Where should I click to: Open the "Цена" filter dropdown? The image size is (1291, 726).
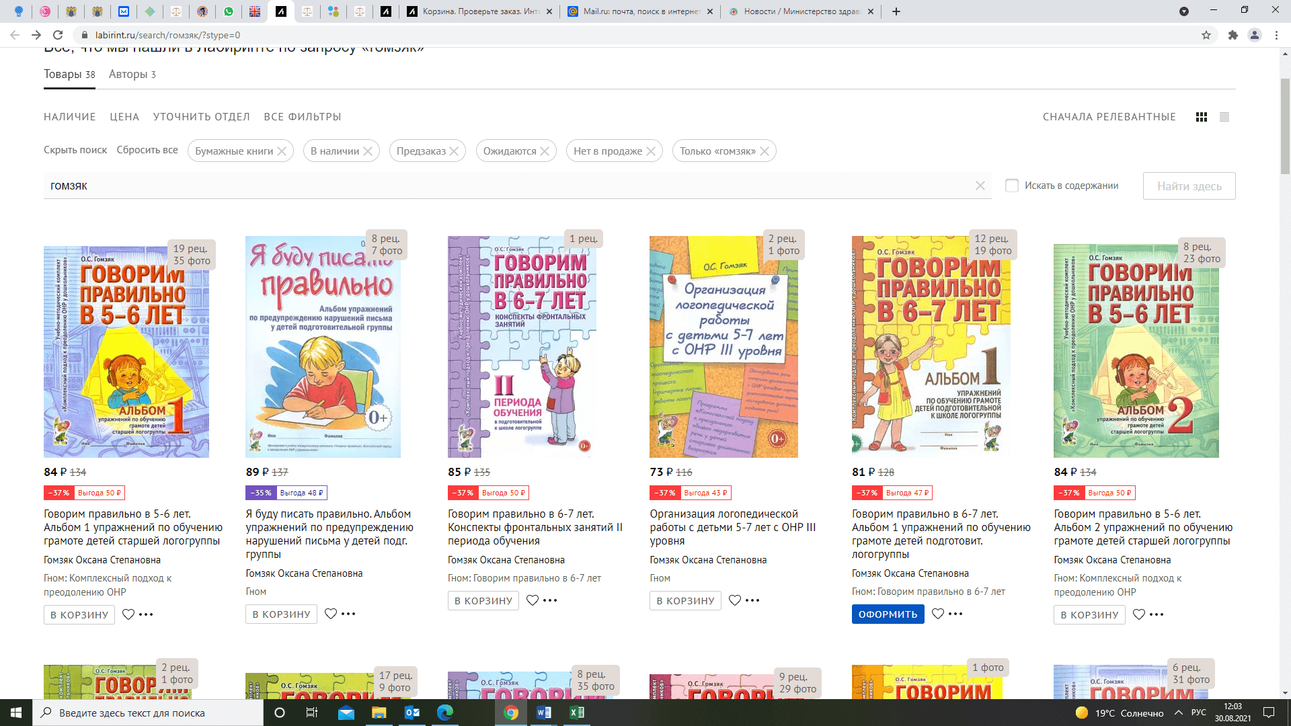tap(124, 117)
